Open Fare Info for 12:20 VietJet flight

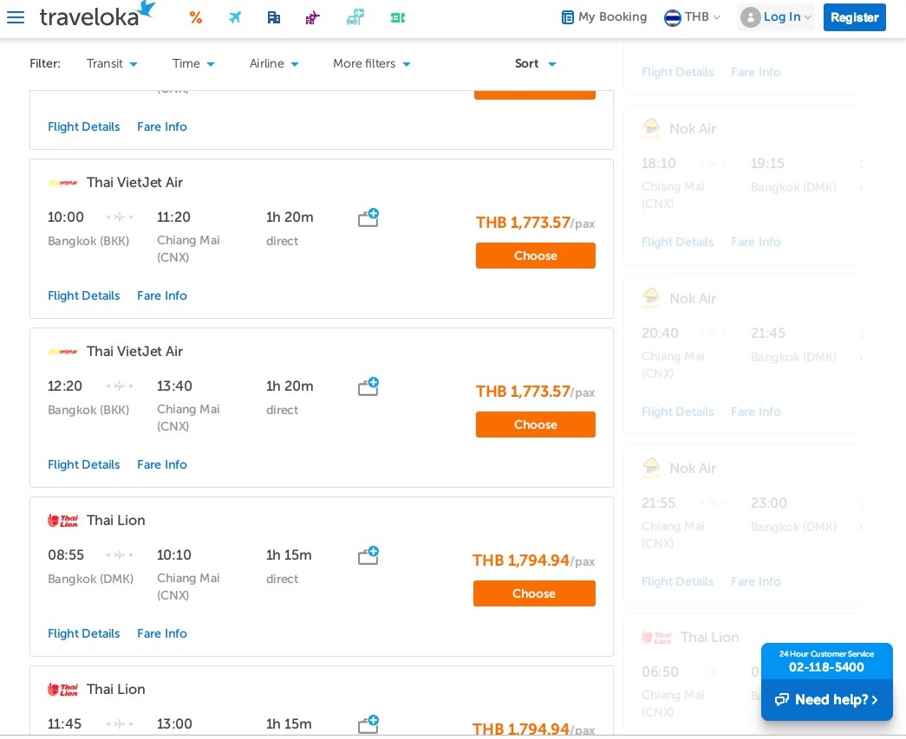[162, 464]
